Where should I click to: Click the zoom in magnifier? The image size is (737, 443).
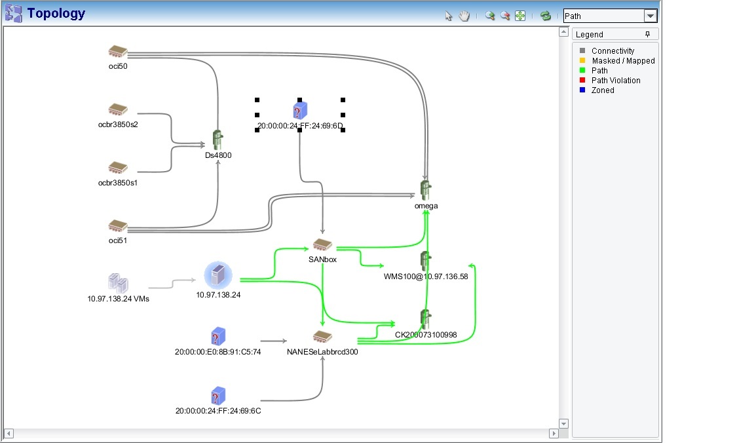pyautogui.click(x=489, y=16)
